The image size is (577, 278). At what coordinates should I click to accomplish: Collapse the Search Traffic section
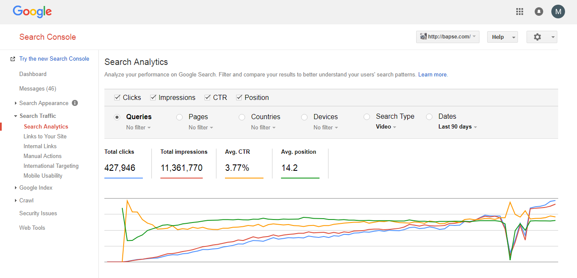[16, 116]
